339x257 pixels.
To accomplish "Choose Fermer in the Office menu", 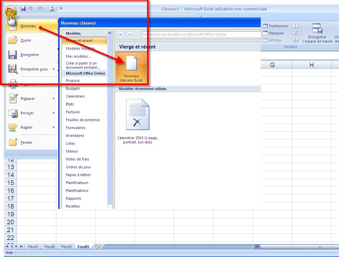I will pos(31,143).
